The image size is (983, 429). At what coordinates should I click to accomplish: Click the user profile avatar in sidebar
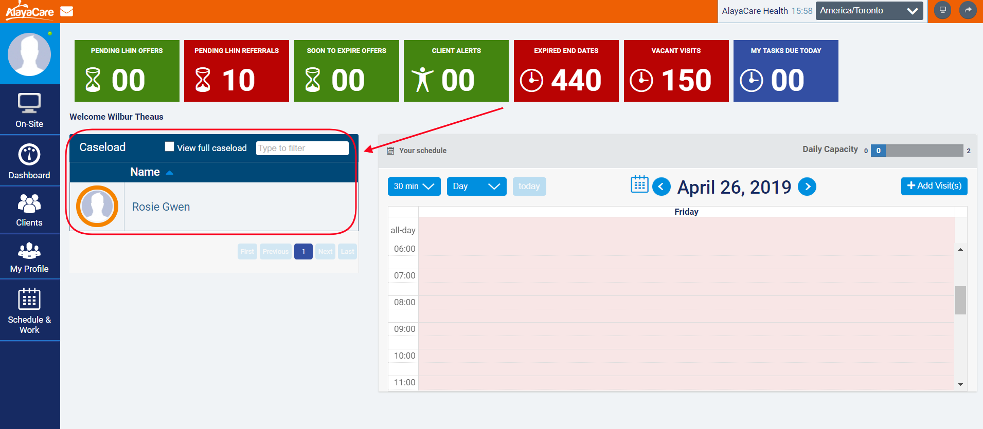pos(29,54)
